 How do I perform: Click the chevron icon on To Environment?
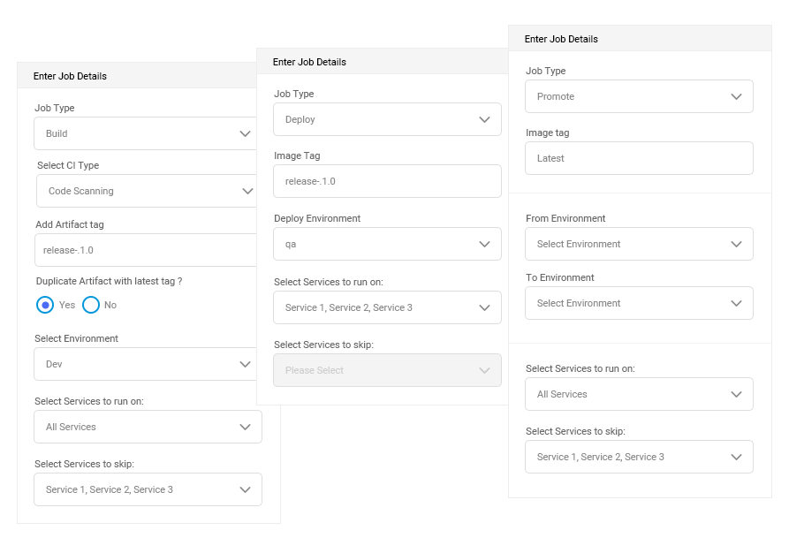tap(736, 303)
